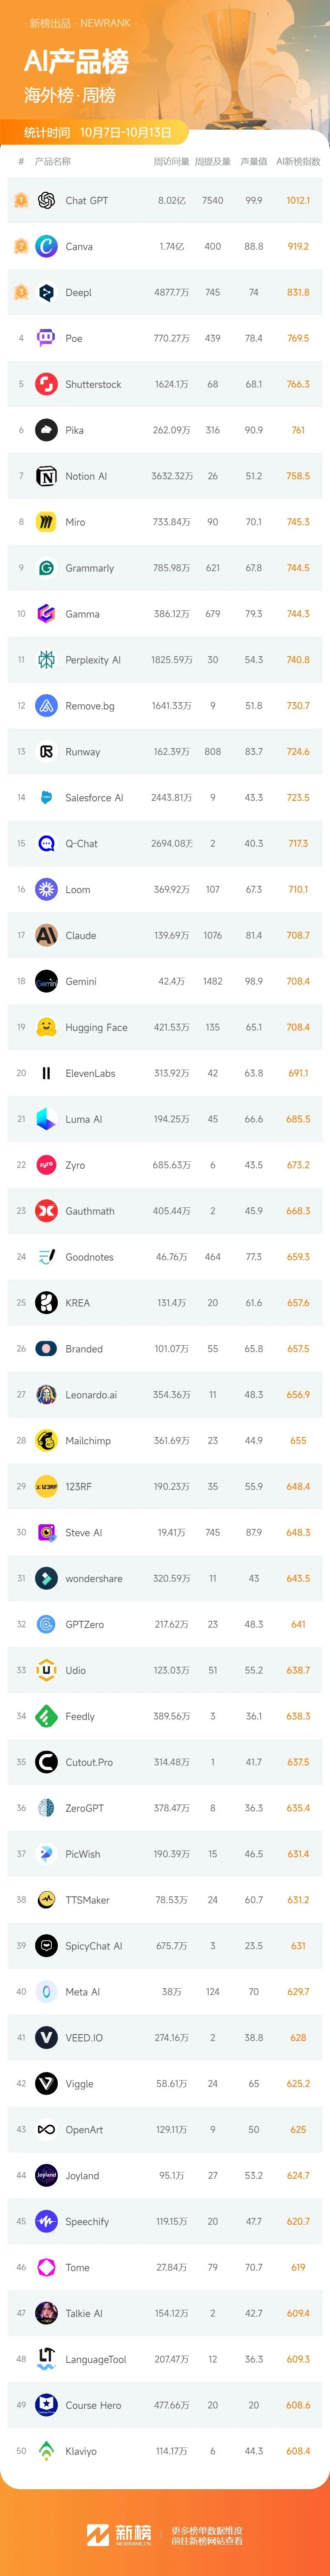This screenshot has width=330, height=2576.
Task: Click the Meta AI ring icon
Action: pyautogui.click(x=46, y=1991)
